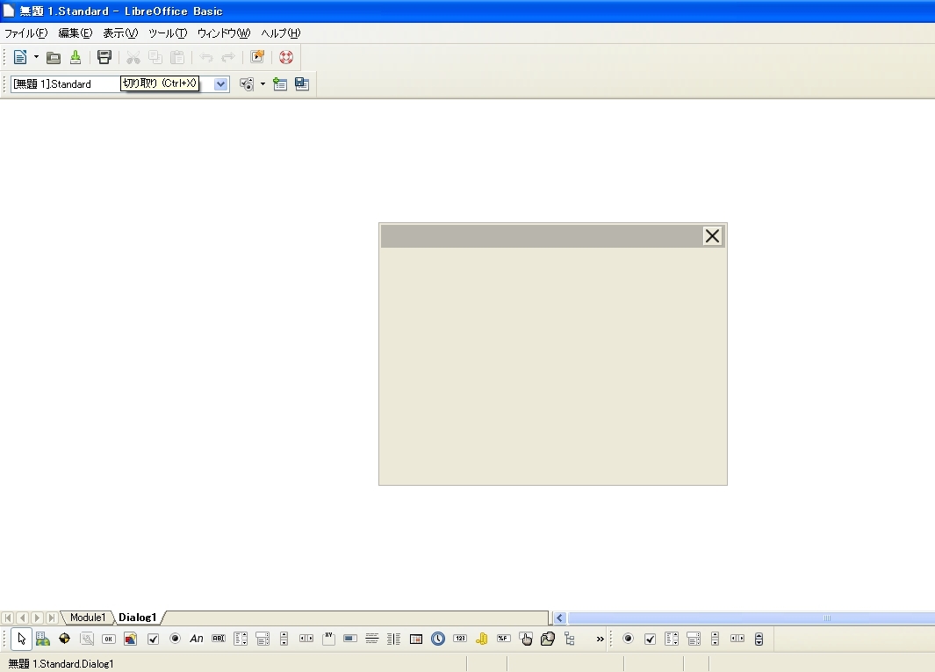Toggle the Selection arrow tool
Image resolution: width=935 pixels, height=672 pixels.
tap(22, 639)
